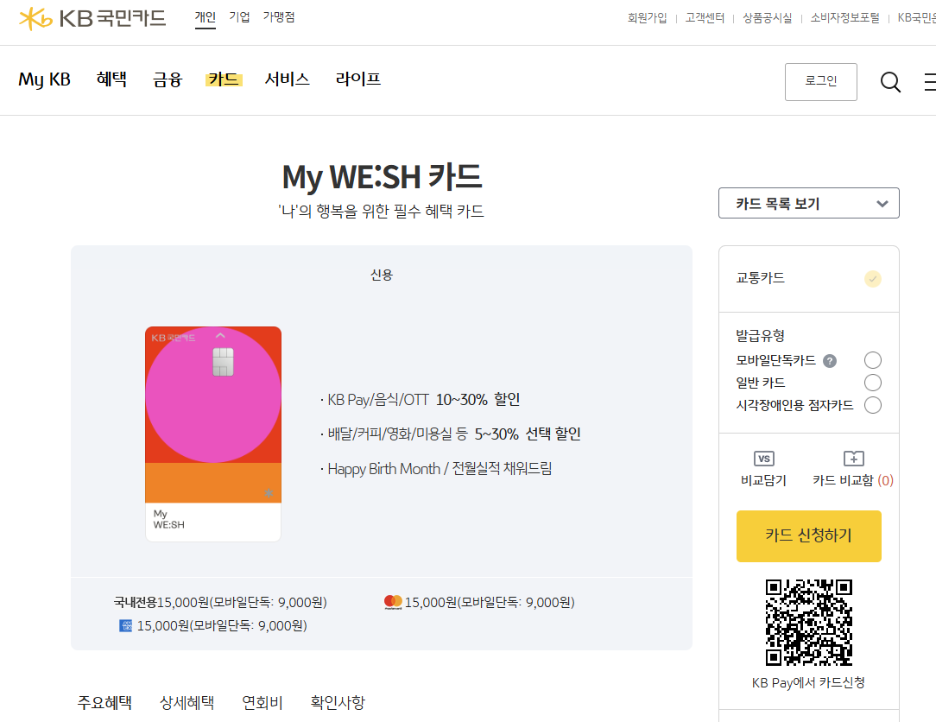Open the 카드 menu
Viewport: 936px width, 722px height.
pyautogui.click(x=224, y=79)
